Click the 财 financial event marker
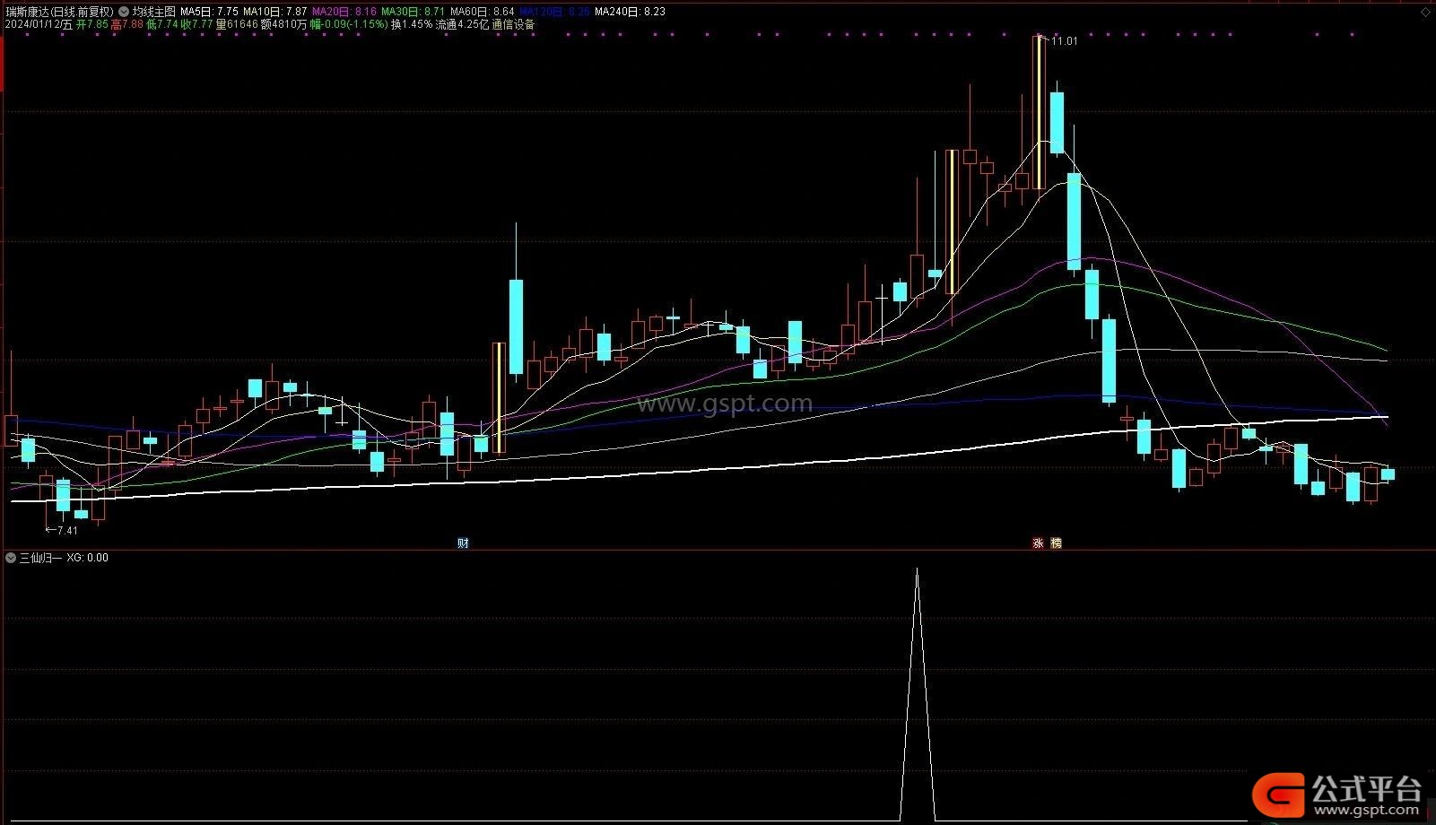Image resolution: width=1436 pixels, height=825 pixels. coord(463,543)
